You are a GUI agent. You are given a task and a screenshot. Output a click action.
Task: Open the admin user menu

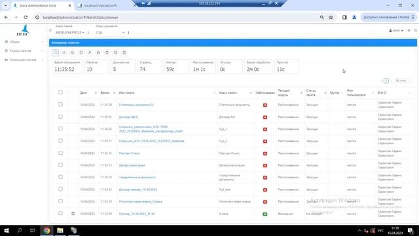(396, 31)
